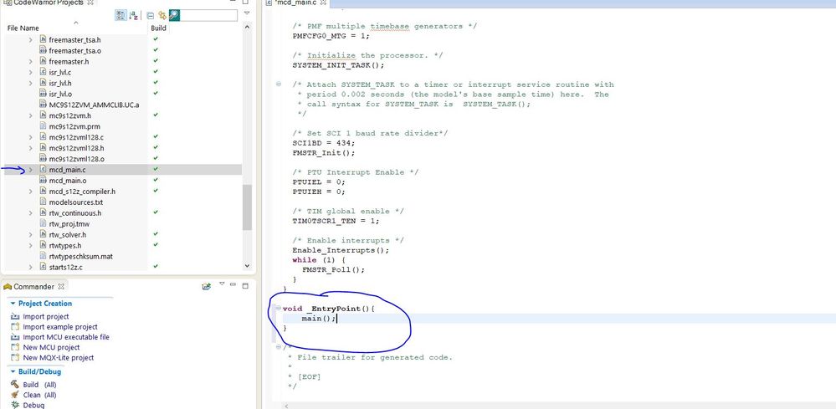836x409 pixels.
Task: Expand the mcd_s12z_compiler.h tree node
Action: (30, 192)
